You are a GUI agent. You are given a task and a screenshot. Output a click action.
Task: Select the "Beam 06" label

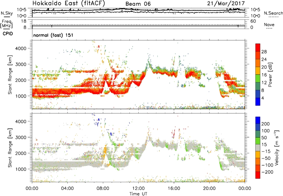coord(138,4)
